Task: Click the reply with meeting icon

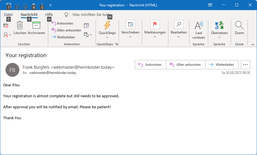Action: 87,26
